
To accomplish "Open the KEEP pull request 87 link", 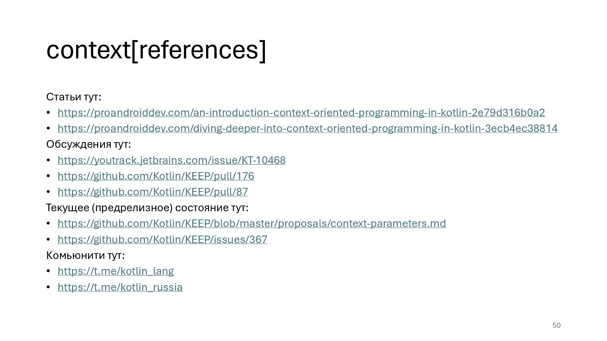I will (x=153, y=192).
